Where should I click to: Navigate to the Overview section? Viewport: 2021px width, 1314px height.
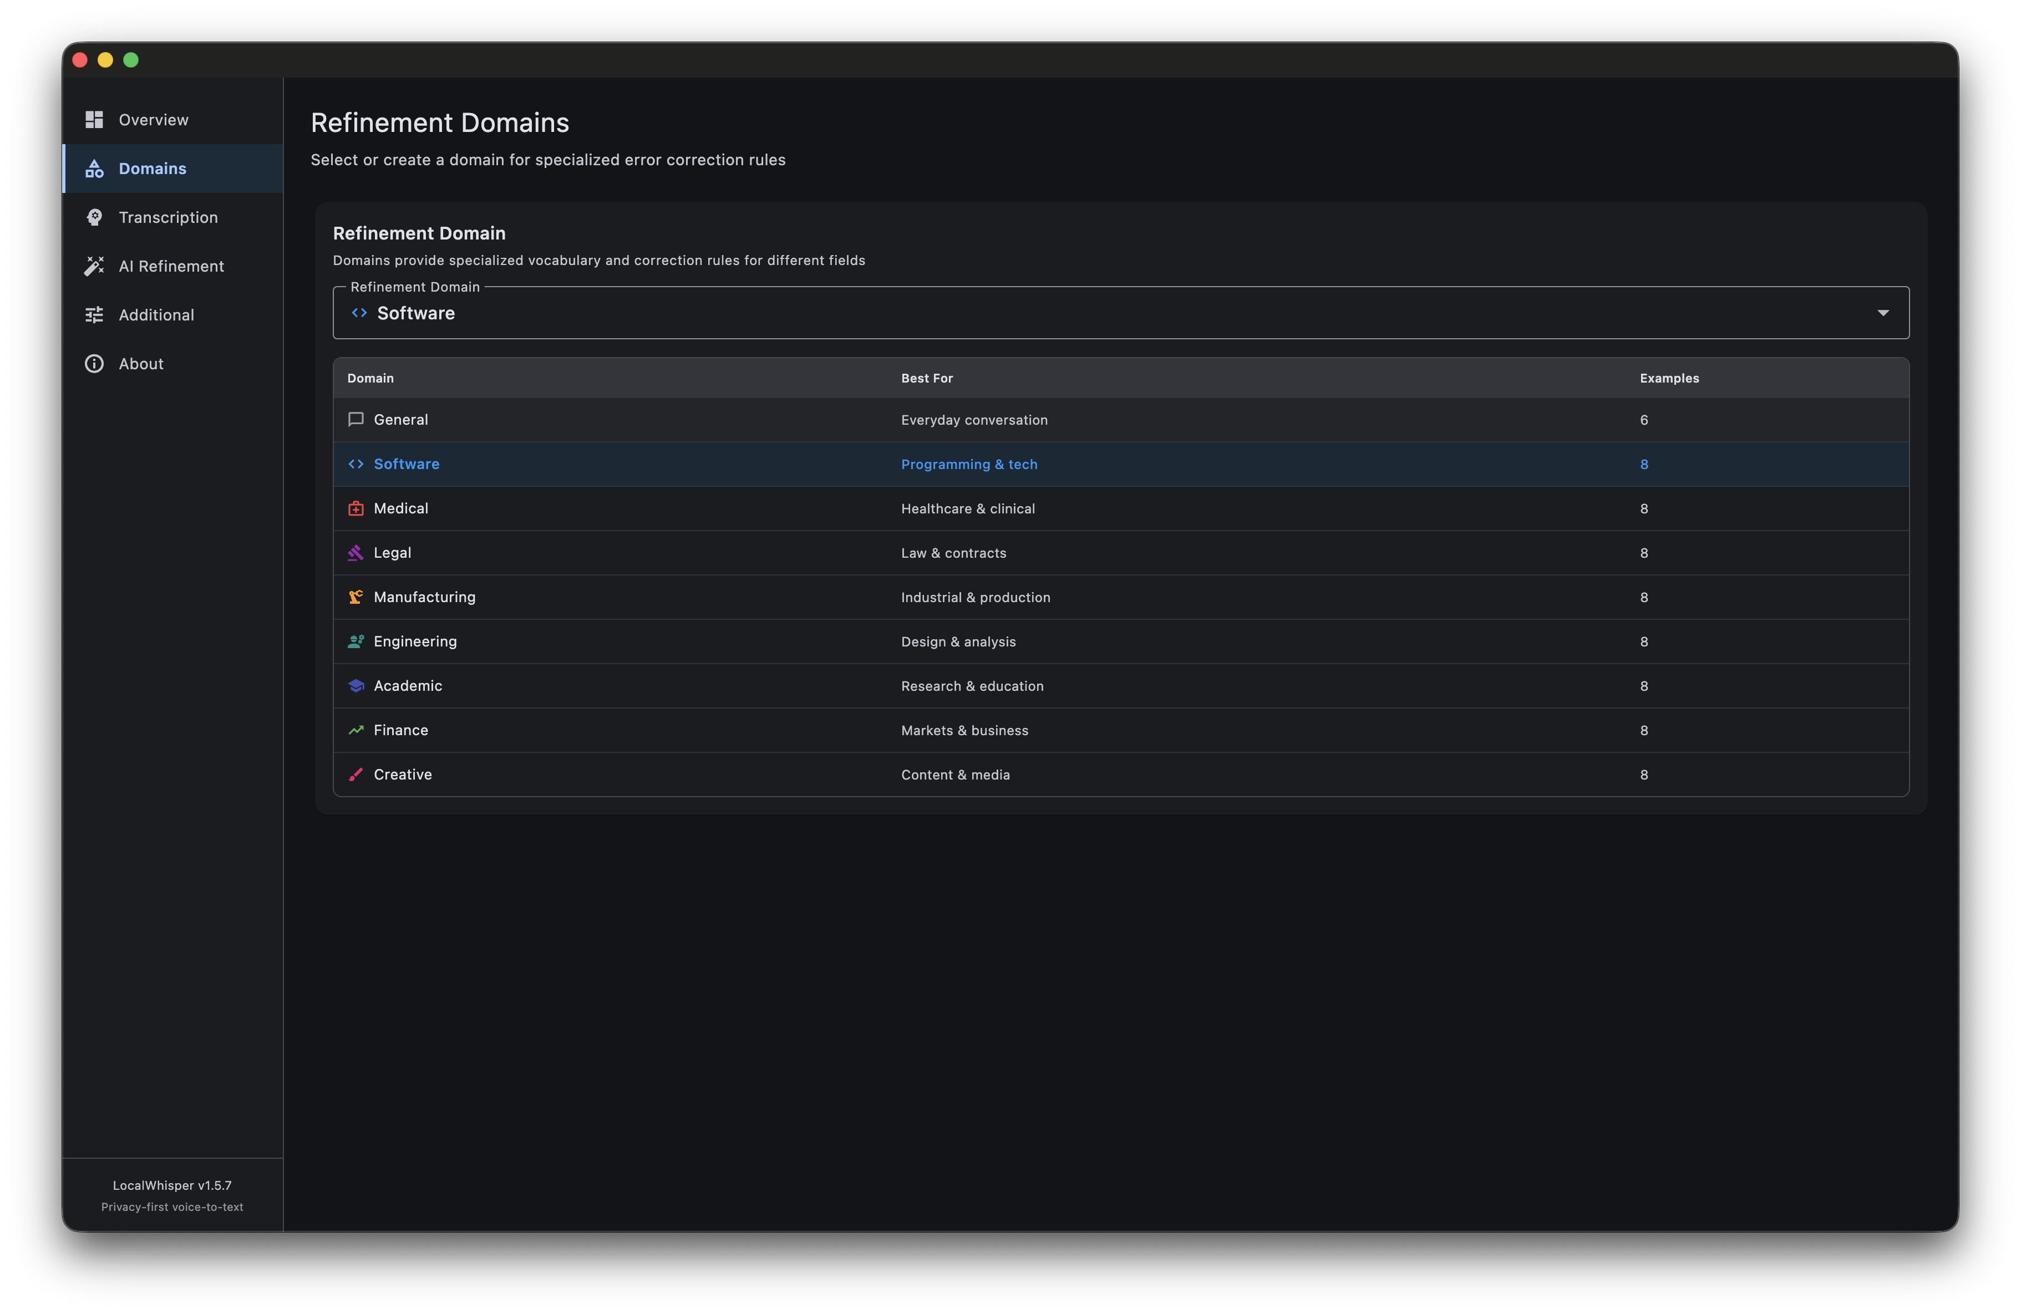153,120
